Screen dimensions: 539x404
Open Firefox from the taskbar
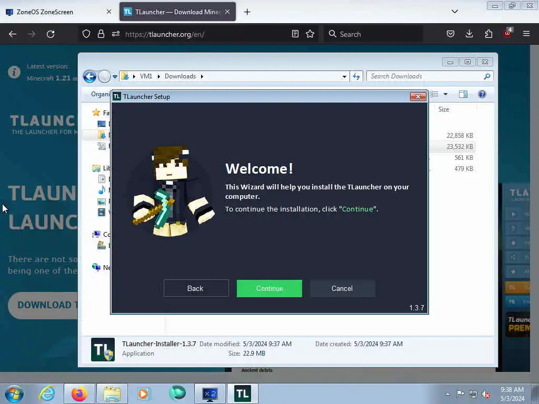(79, 393)
